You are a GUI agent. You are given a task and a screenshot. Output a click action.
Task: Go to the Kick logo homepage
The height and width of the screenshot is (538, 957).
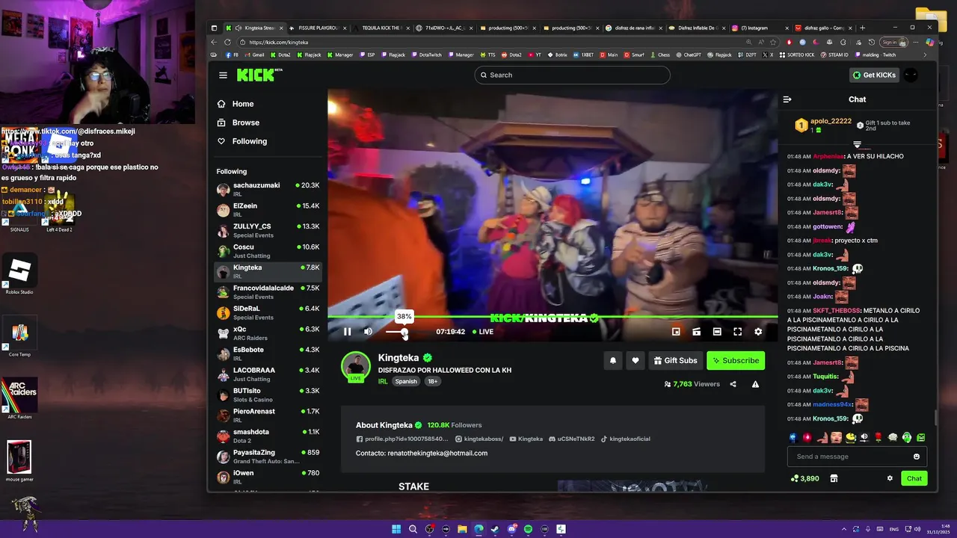pos(259,75)
